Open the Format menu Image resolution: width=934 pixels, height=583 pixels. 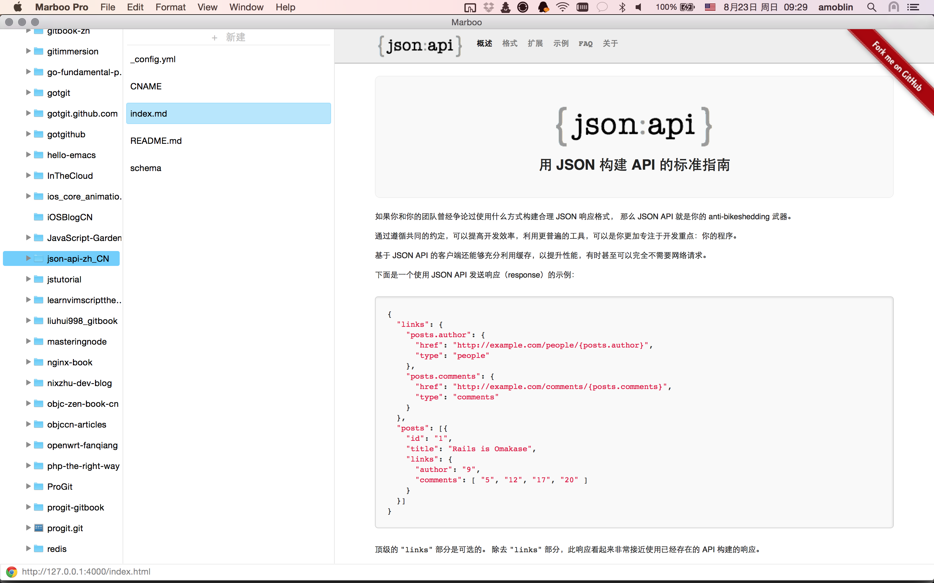pos(170,7)
